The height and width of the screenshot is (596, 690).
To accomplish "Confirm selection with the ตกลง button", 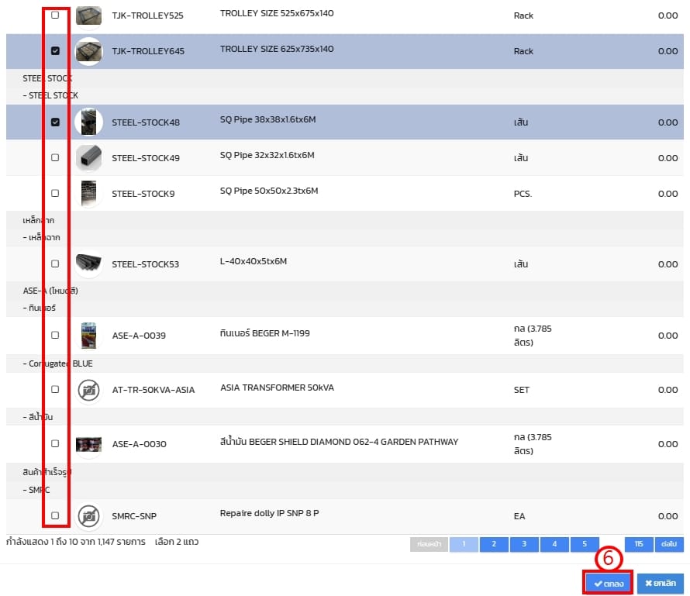I will [608, 584].
